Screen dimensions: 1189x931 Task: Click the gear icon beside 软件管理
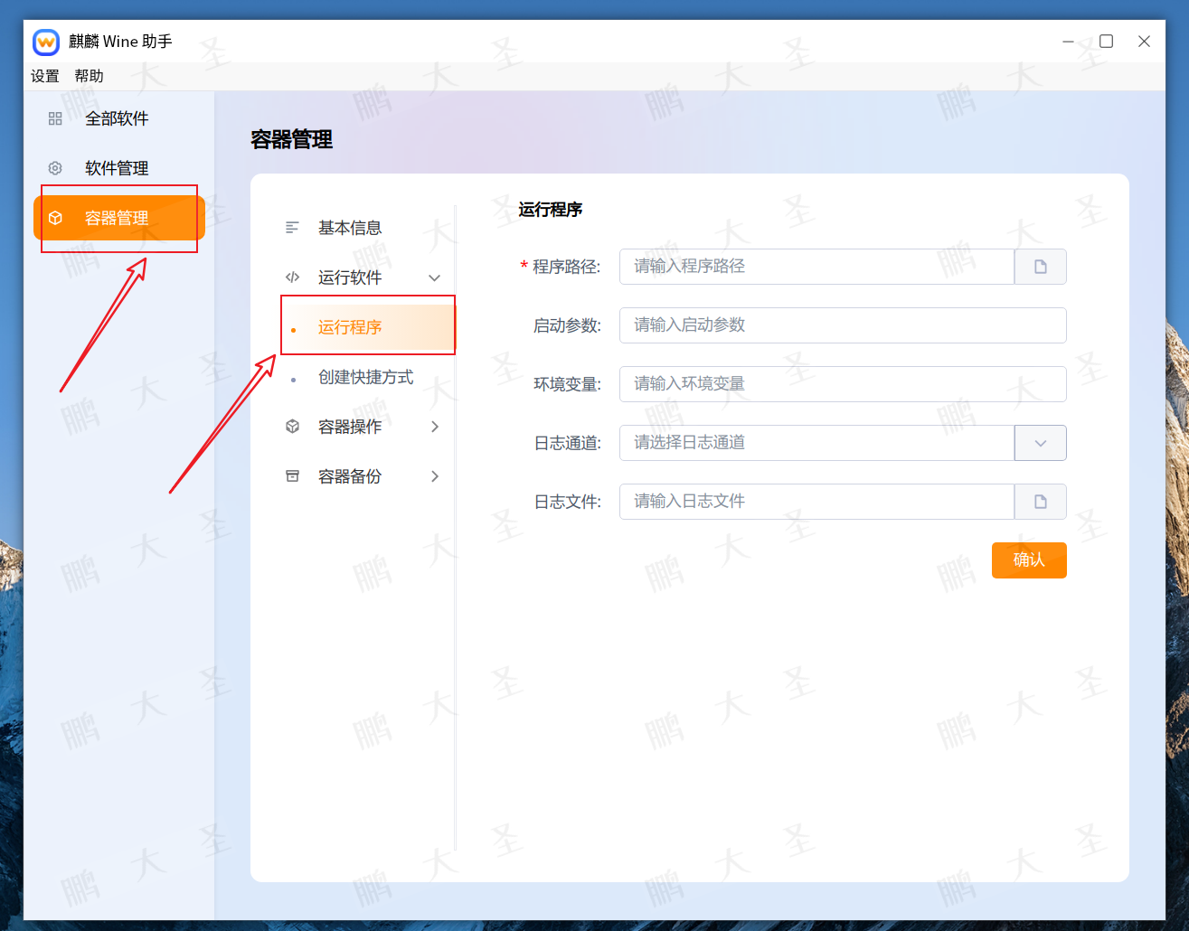[55, 168]
